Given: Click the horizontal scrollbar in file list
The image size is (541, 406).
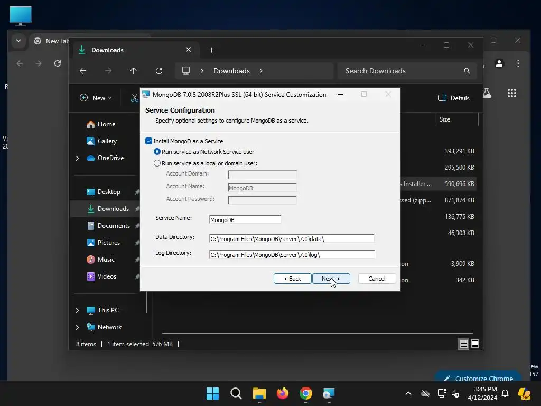Looking at the screenshot, I should pos(318,334).
